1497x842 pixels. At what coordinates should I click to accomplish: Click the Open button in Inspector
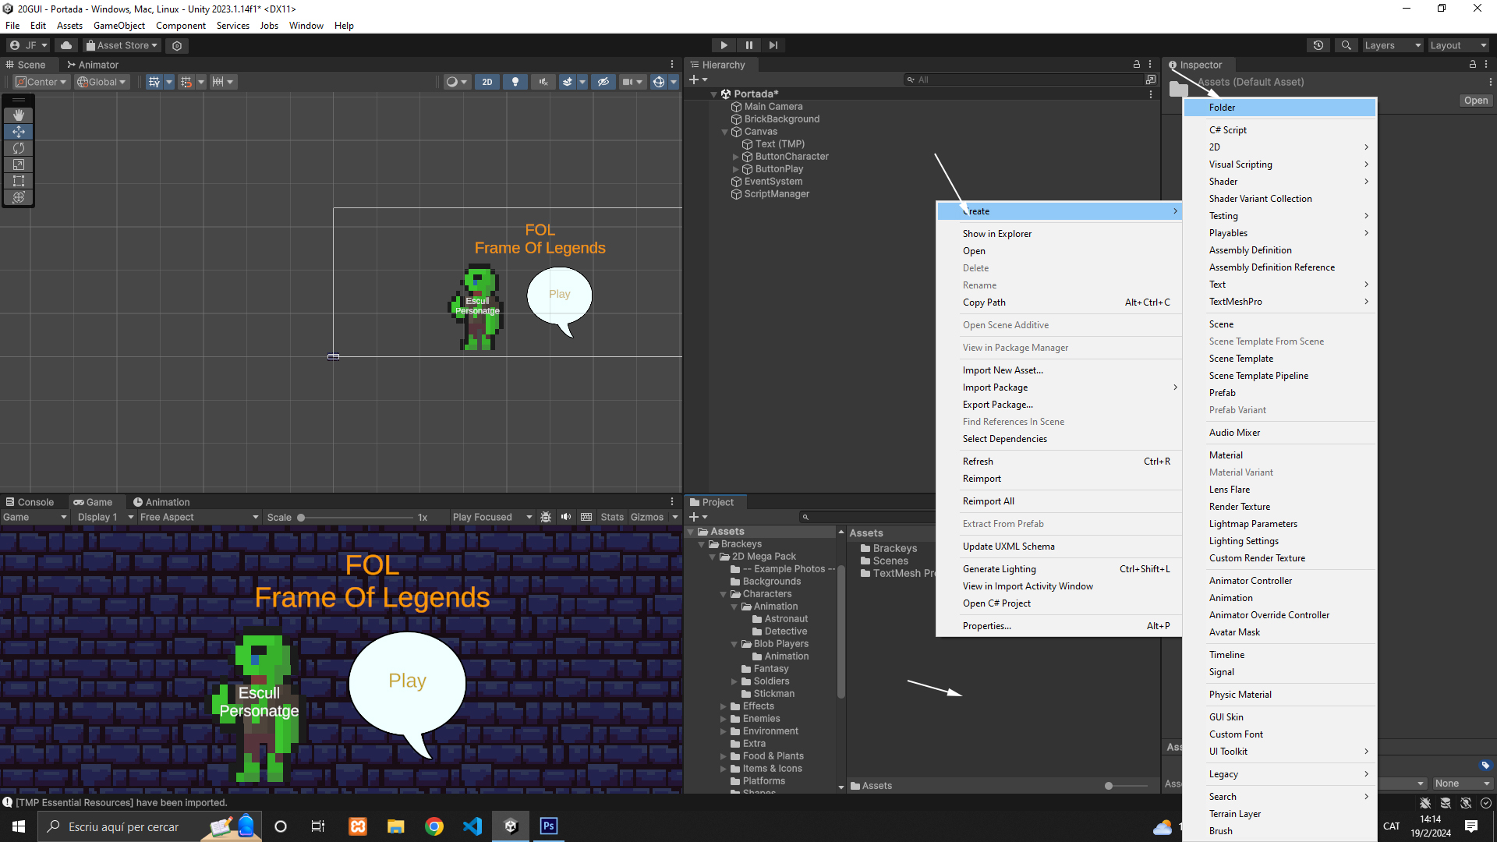pyautogui.click(x=1475, y=101)
